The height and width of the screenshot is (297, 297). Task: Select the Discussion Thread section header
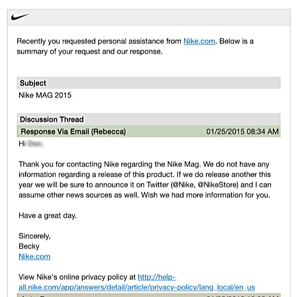pyautogui.click(x=149, y=119)
